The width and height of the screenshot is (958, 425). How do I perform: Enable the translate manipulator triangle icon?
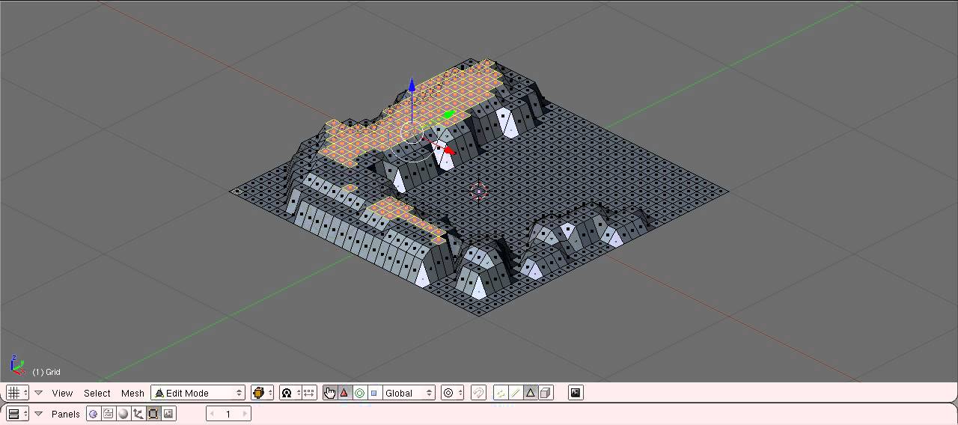click(x=344, y=393)
